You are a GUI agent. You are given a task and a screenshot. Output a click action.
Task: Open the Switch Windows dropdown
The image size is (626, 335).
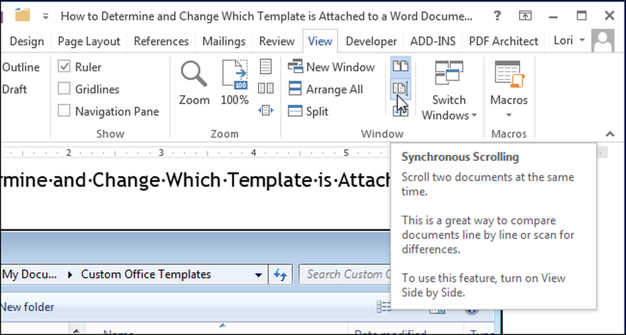pos(449,90)
